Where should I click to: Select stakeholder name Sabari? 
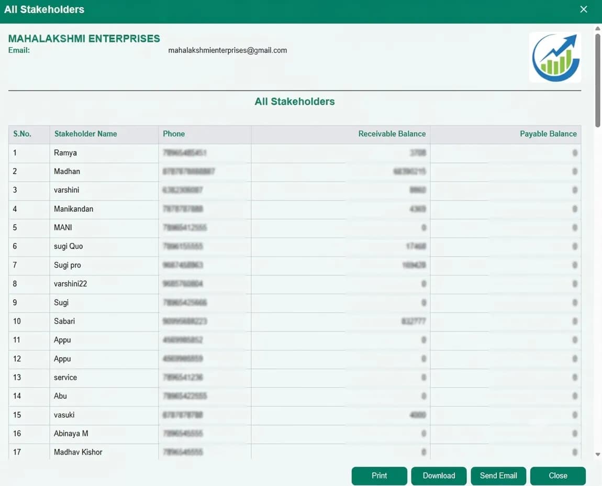click(x=64, y=321)
